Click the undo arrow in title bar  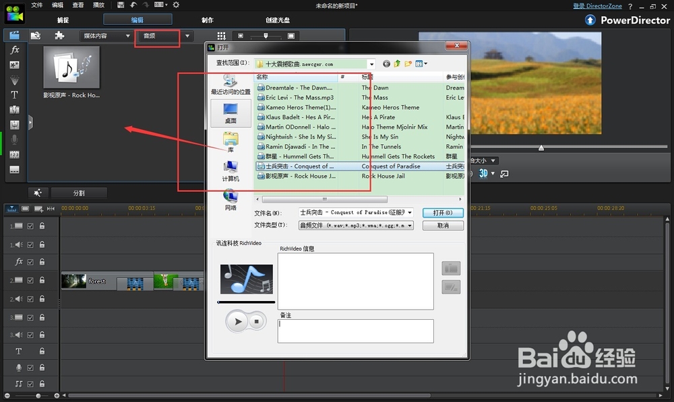(x=133, y=5)
